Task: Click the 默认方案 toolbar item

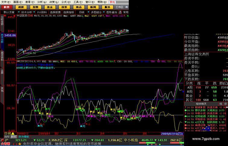Action: pos(9,12)
